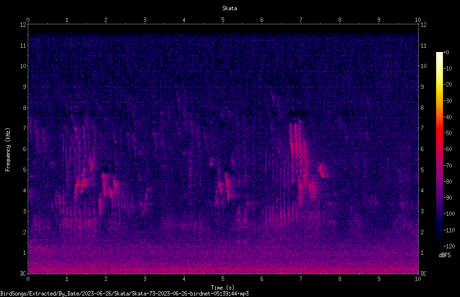
Task: Click the "11" tick on the right frequency axis
Action: 423,45
